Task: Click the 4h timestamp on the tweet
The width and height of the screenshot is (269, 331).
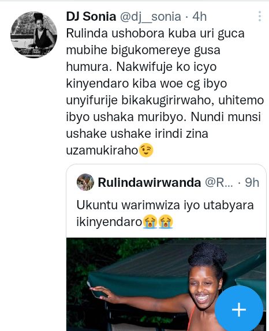Action: point(199,17)
